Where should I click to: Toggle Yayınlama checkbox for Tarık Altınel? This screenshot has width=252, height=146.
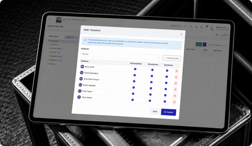pyautogui.click(x=165, y=101)
